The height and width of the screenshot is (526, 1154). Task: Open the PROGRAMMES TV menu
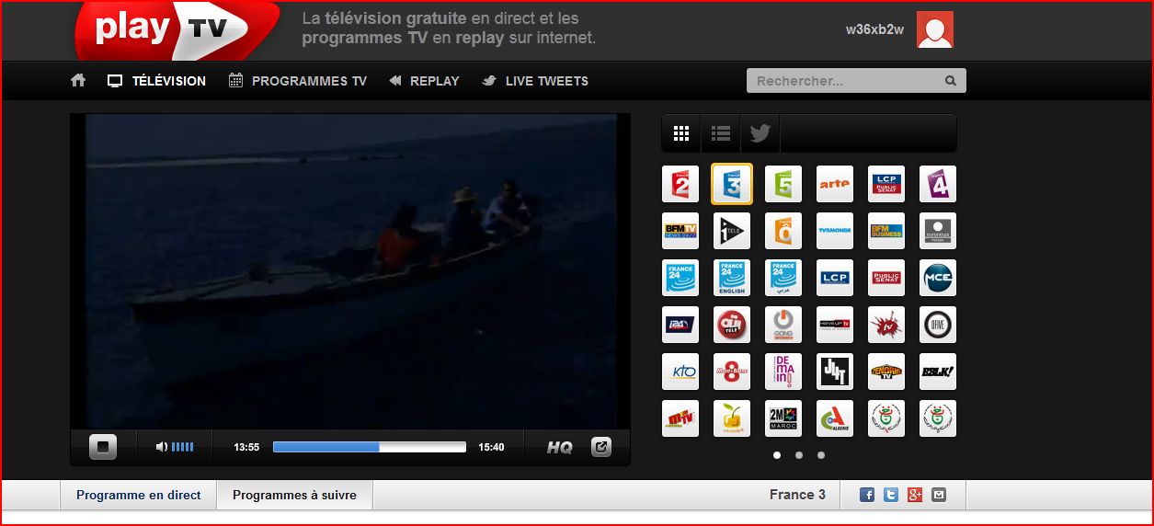[x=298, y=81]
